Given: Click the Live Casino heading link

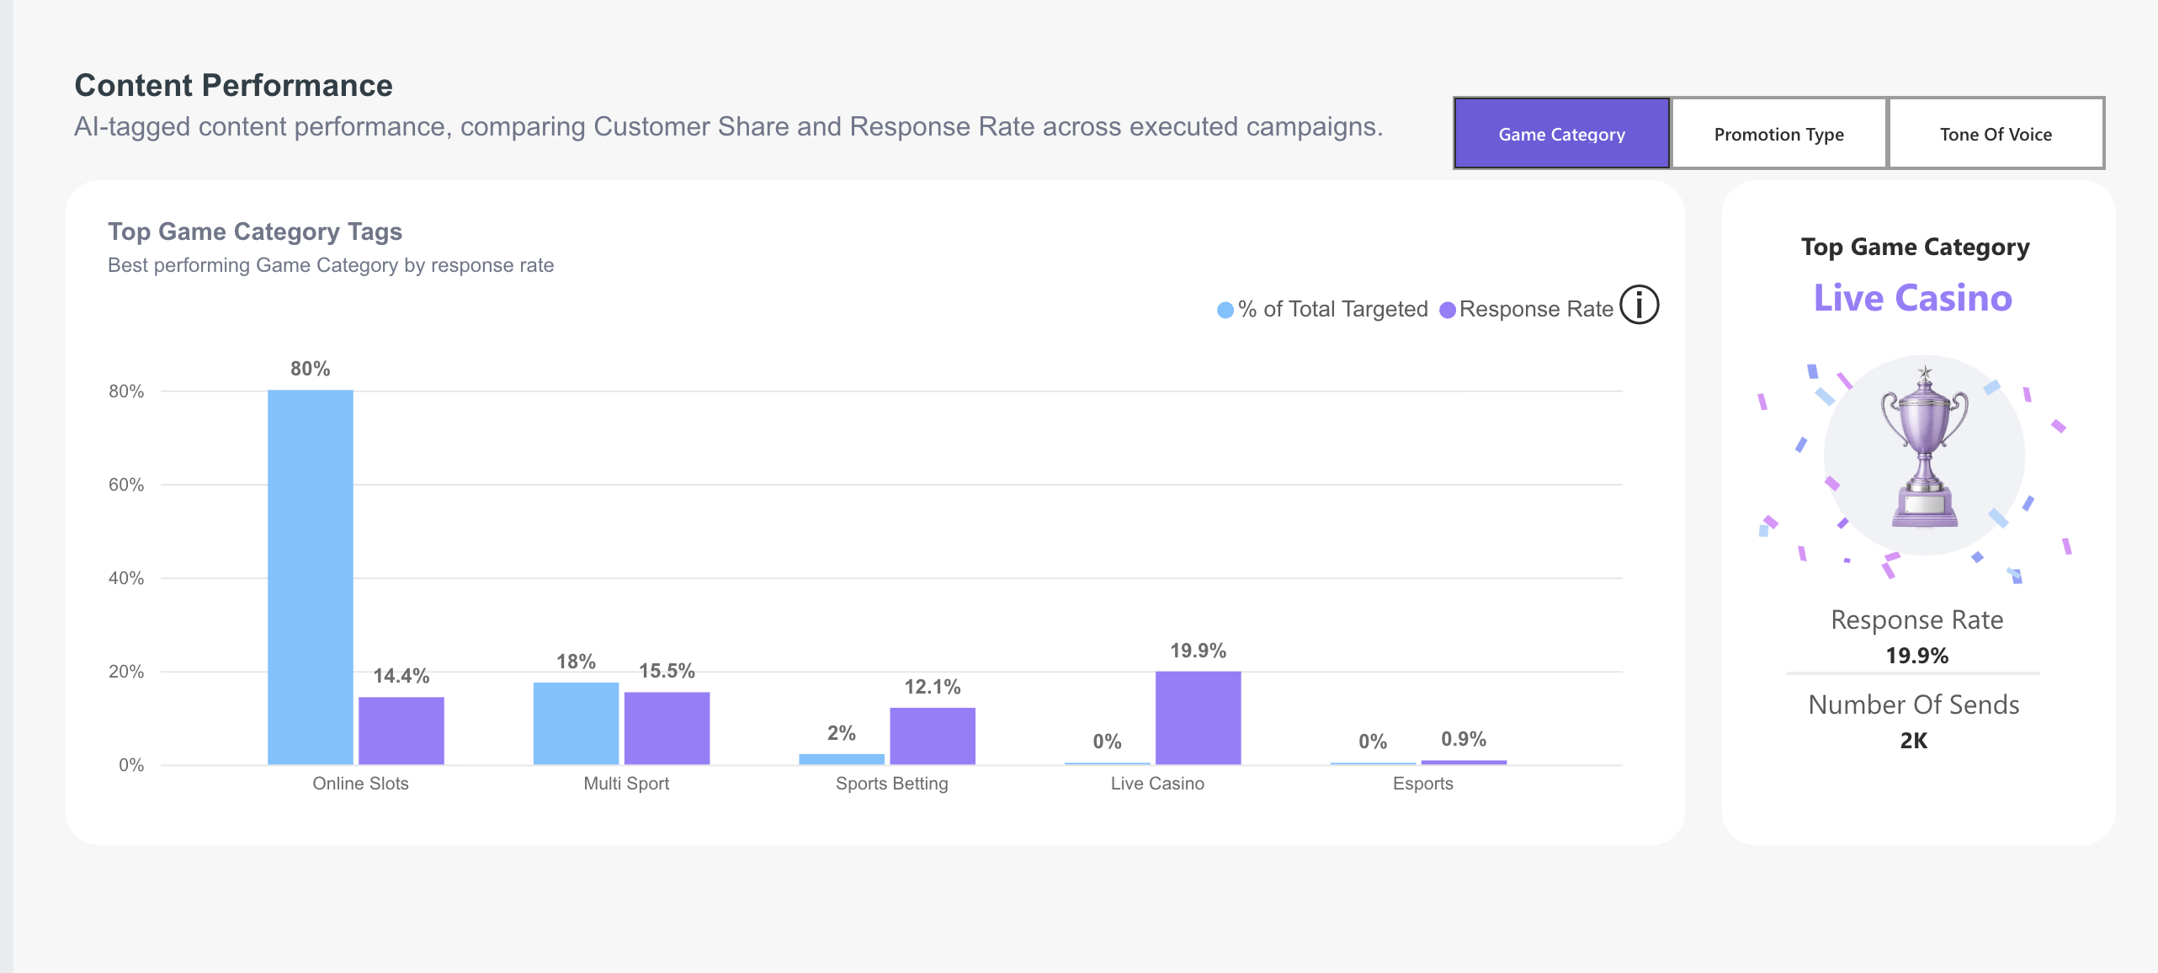Looking at the screenshot, I should pos(1913,298).
